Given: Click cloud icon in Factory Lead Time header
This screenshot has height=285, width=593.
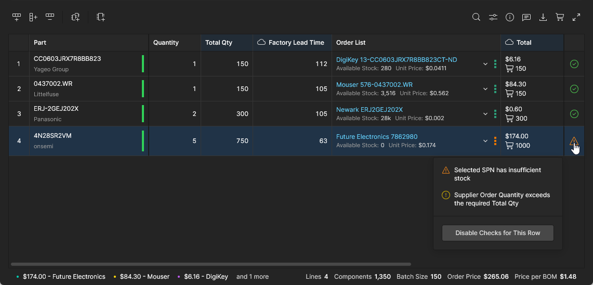Looking at the screenshot, I should 261,43.
